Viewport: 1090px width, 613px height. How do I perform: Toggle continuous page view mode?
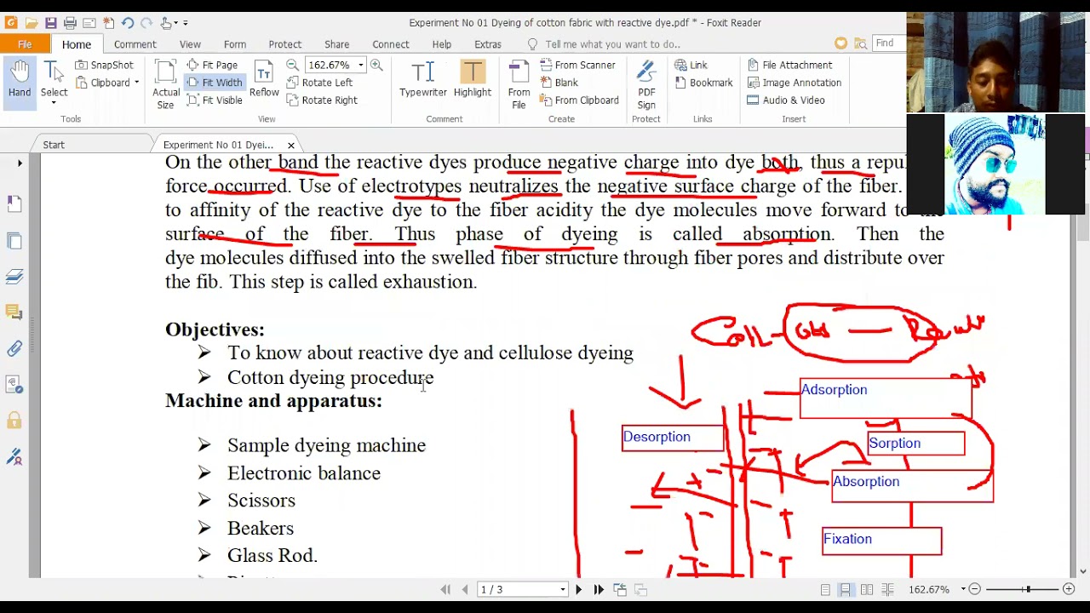click(x=846, y=589)
